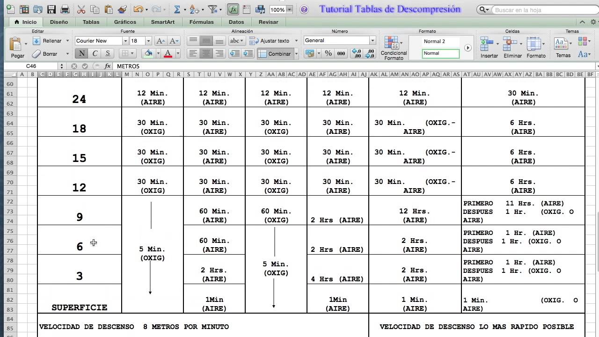
Task: Undo last action arrow icon
Action: click(x=138, y=9)
